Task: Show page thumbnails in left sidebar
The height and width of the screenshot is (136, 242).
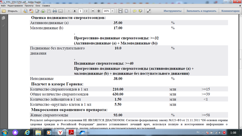Action: (3, 18)
